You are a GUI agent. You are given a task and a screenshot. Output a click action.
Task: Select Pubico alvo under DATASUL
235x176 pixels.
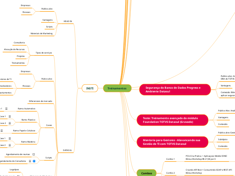click(47, 79)
